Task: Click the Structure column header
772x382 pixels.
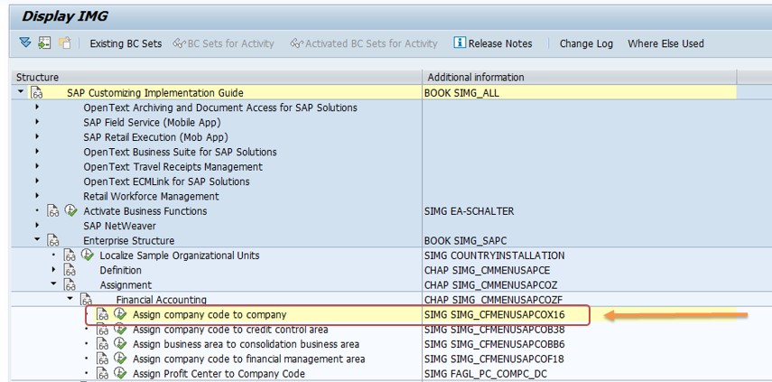Action: (x=216, y=78)
